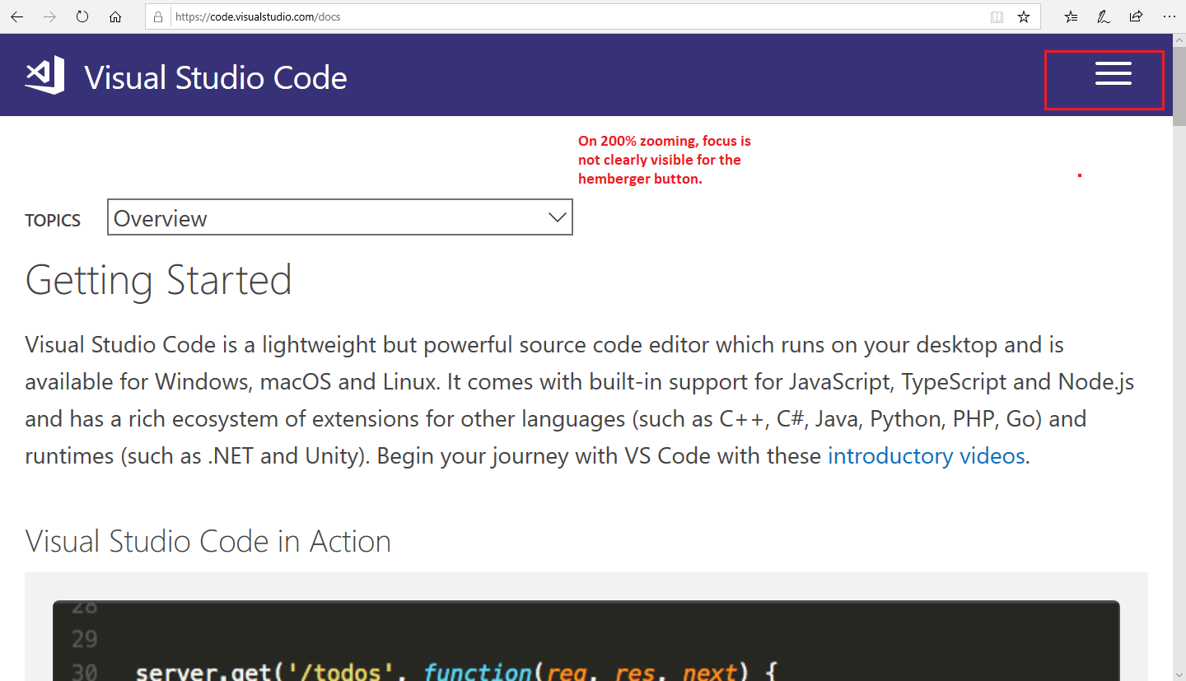Refresh the current docs page
The height and width of the screenshot is (681, 1186).
(82, 16)
